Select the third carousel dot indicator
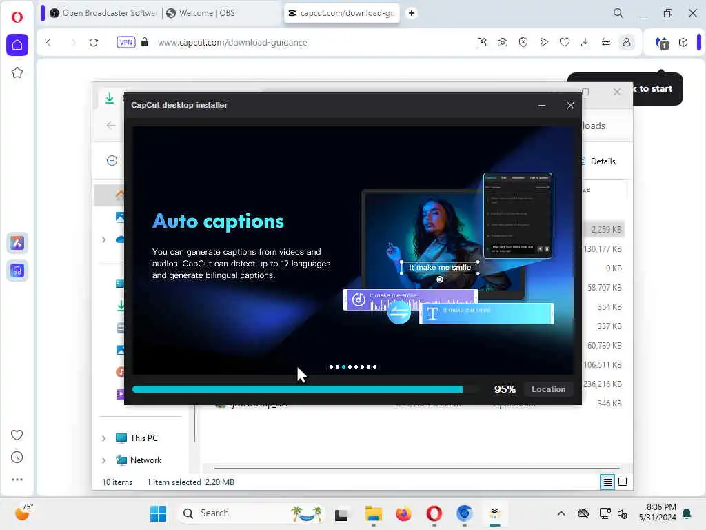The image size is (706, 530). pyautogui.click(x=343, y=367)
